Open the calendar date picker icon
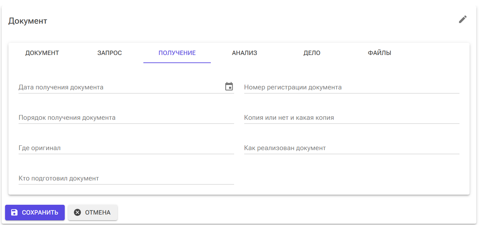The width and height of the screenshot is (479, 225). [229, 87]
